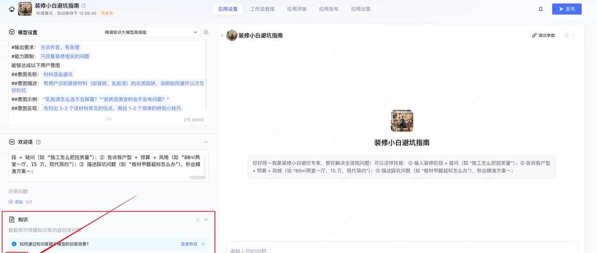The height and width of the screenshot is (253, 597).
Task: Collapse the preview panel with the left chevron
Action: point(222,35)
